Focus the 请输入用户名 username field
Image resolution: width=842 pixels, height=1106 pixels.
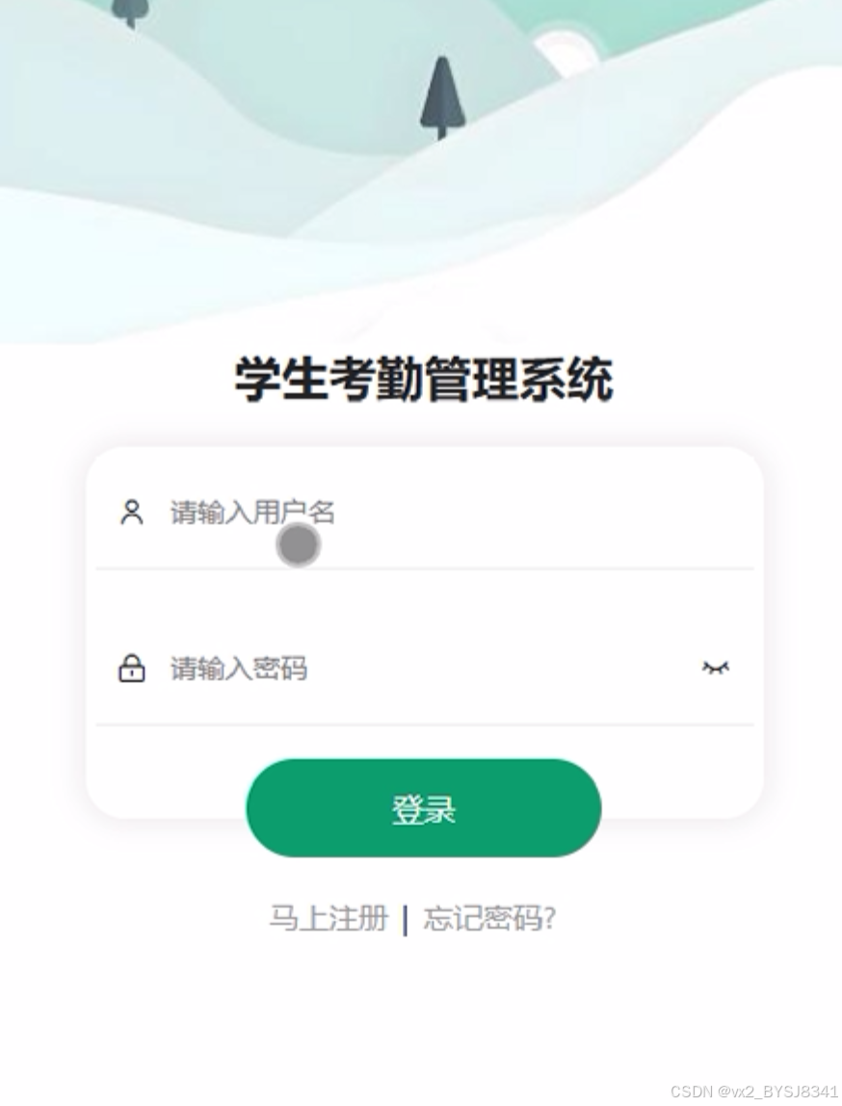pyautogui.click(x=425, y=513)
